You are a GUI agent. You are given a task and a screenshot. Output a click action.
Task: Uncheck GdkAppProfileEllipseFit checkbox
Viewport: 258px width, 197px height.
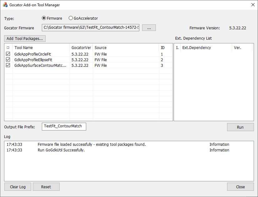click(x=8, y=60)
